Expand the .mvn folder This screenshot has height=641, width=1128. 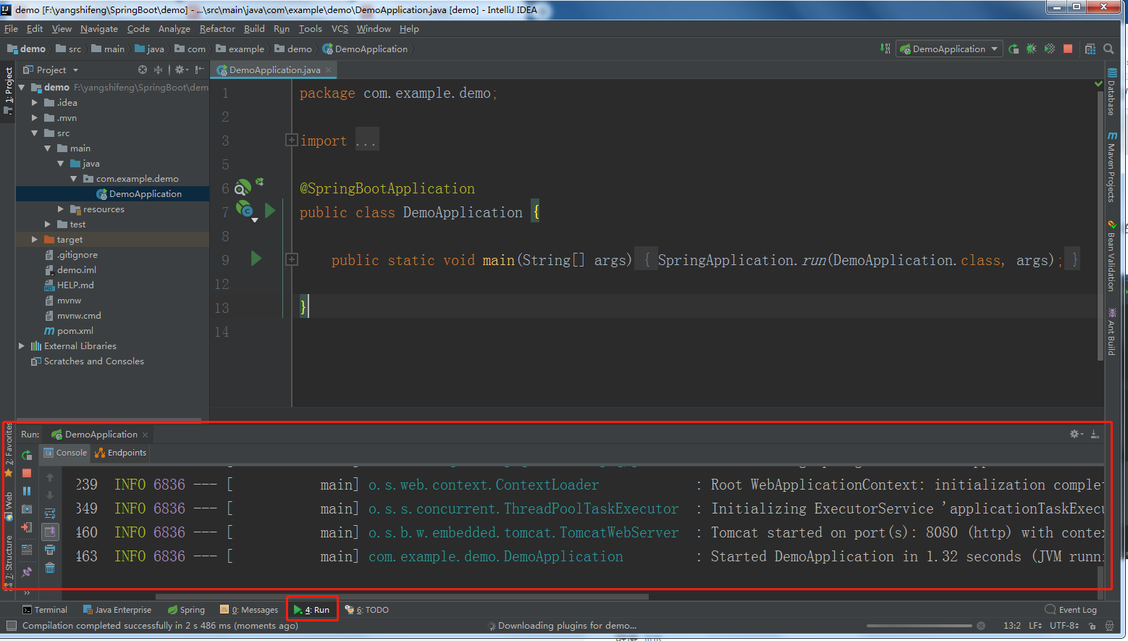[34, 118]
